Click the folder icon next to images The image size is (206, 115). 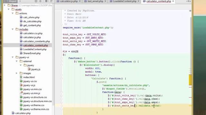click(x=21, y=73)
